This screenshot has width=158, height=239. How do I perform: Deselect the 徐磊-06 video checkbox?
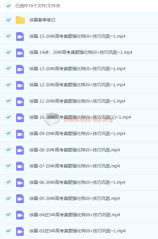[x=8, y=182]
